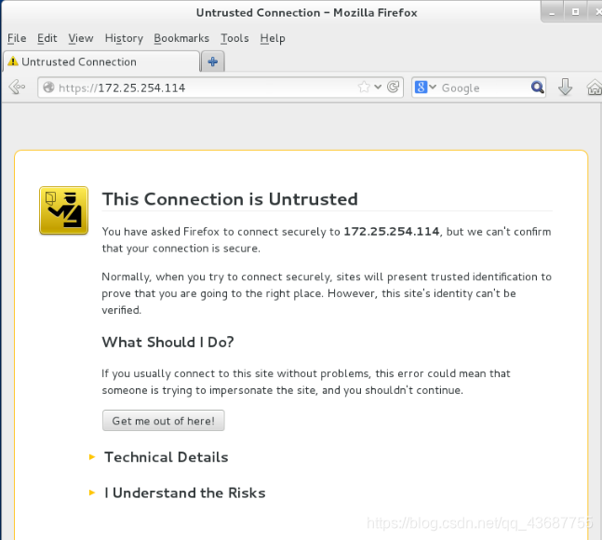Screen dimensions: 602x540
Task: Click the bold 172.25.254.114 address text
Action: 391,231
